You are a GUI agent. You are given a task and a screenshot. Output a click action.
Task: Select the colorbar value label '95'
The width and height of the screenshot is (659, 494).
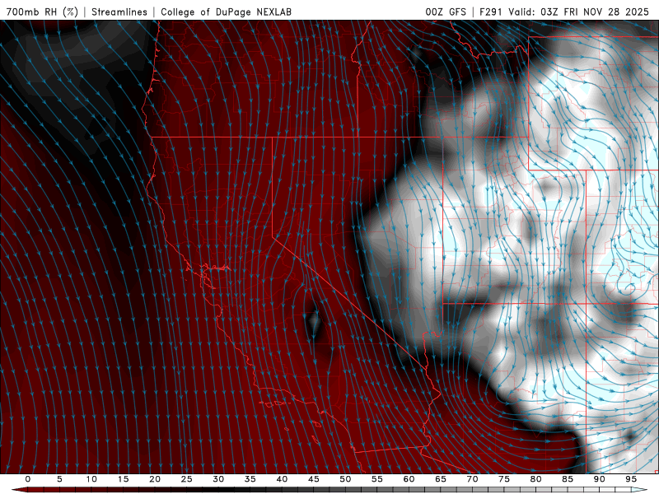631,479
